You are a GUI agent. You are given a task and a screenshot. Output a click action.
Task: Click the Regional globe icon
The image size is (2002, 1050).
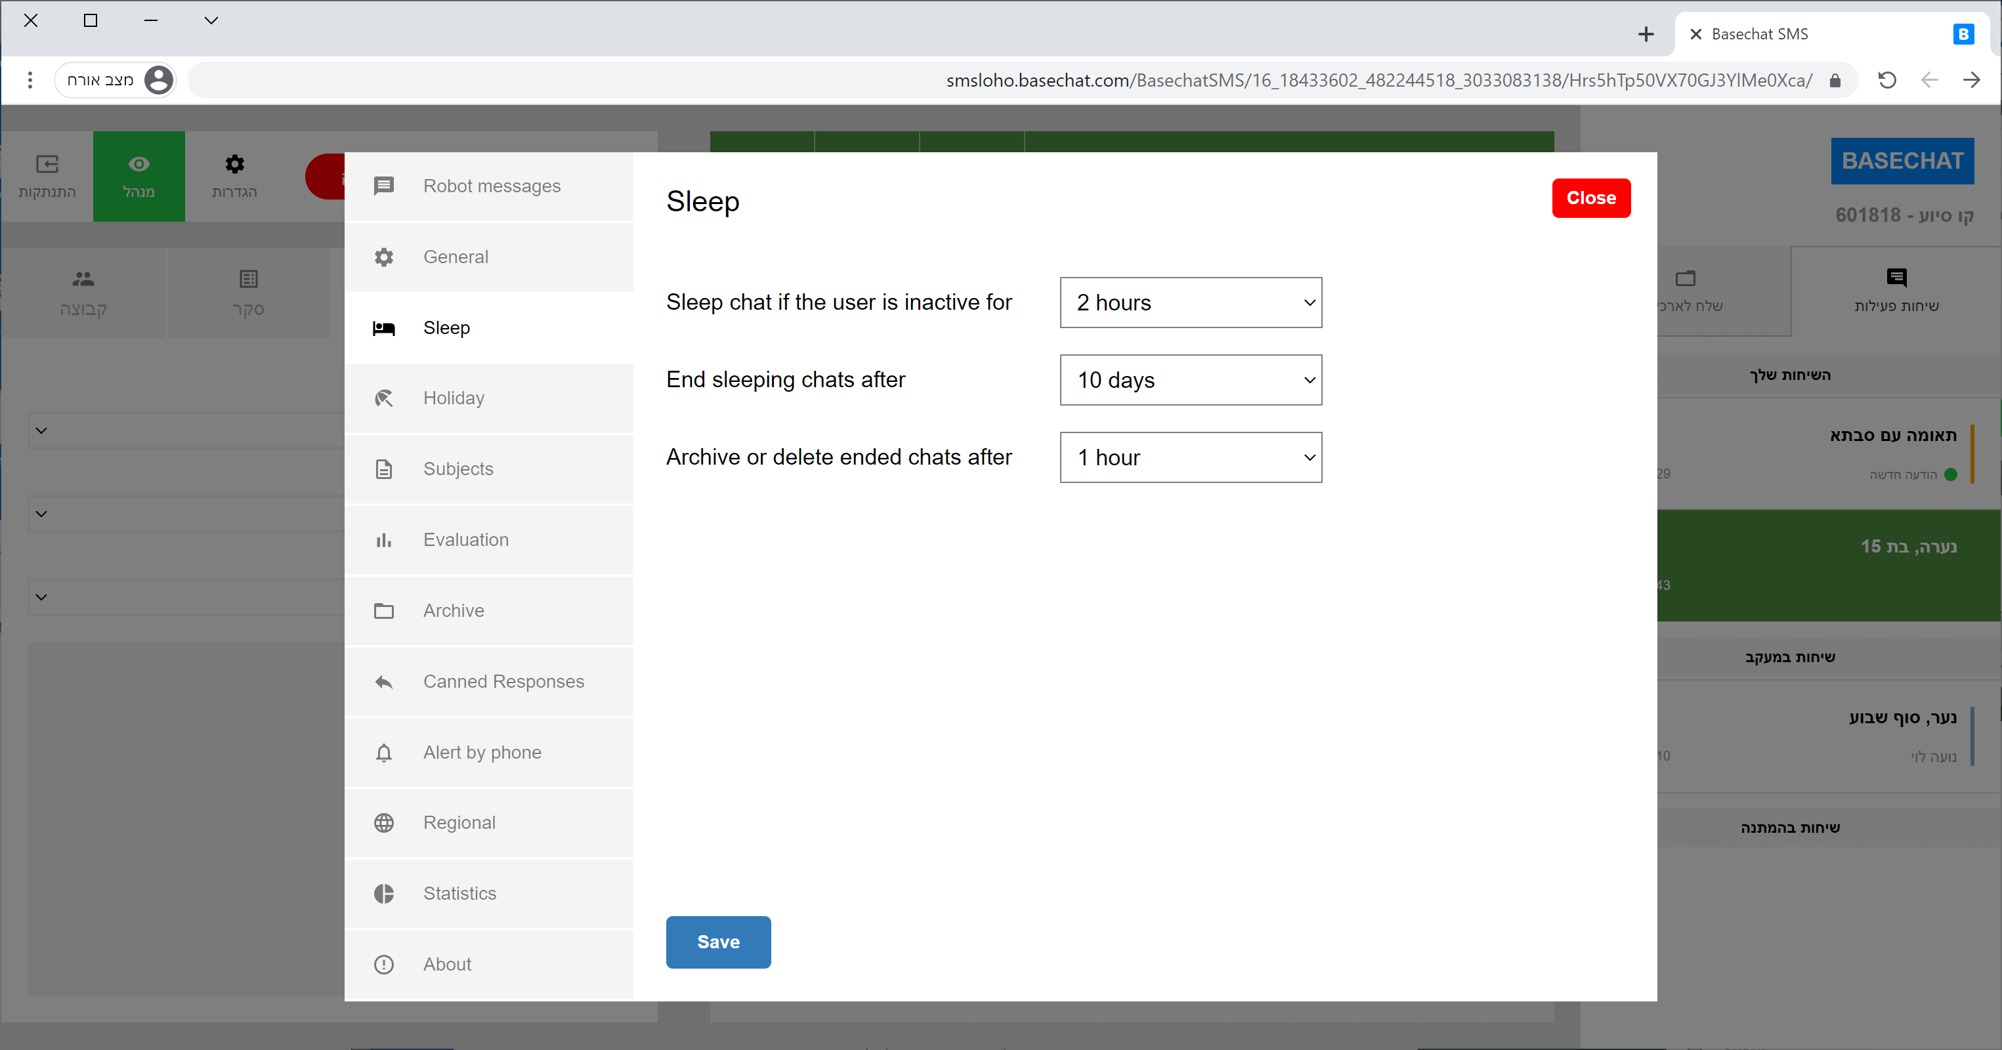tap(384, 823)
